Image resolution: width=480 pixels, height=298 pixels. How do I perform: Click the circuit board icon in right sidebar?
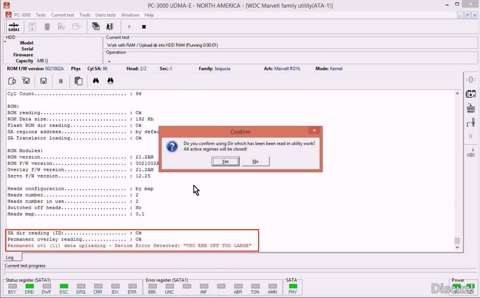471,94
